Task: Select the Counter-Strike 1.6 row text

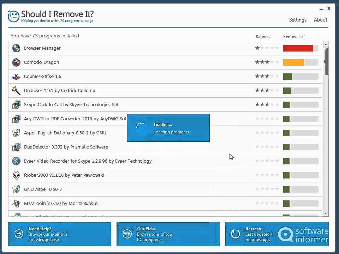Action: tap(42, 77)
